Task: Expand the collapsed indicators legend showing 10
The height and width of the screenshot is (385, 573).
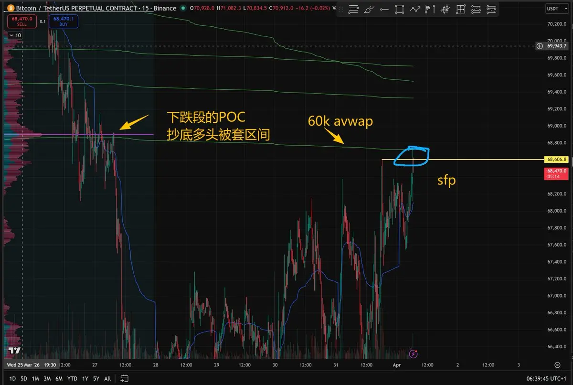Action: click(x=14, y=35)
